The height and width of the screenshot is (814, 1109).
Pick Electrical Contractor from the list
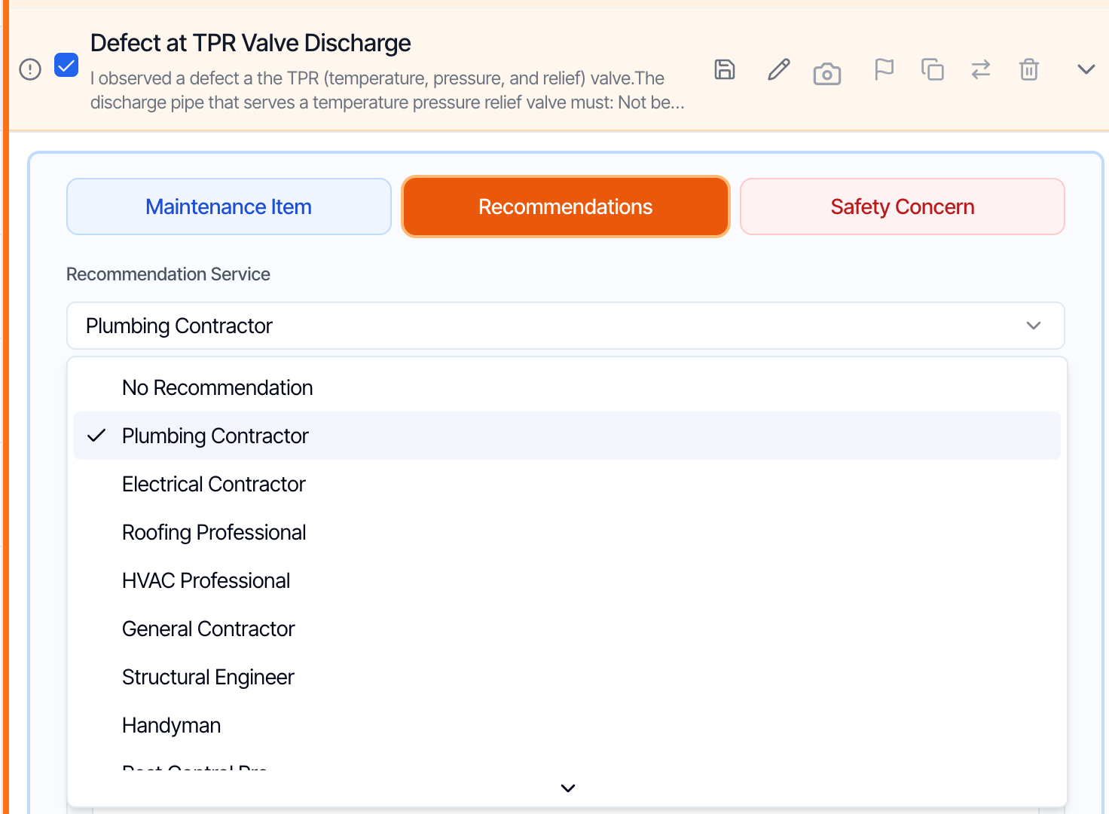[x=567, y=484]
